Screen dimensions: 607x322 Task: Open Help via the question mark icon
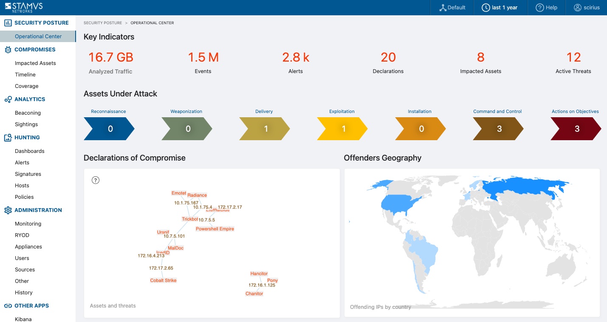539,7
